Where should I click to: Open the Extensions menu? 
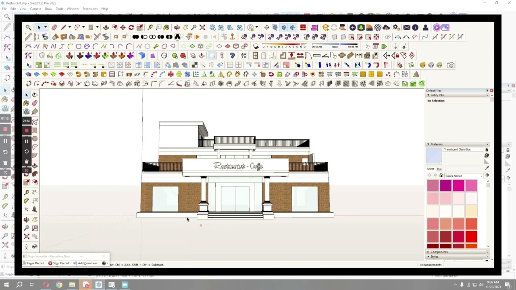(x=90, y=9)
